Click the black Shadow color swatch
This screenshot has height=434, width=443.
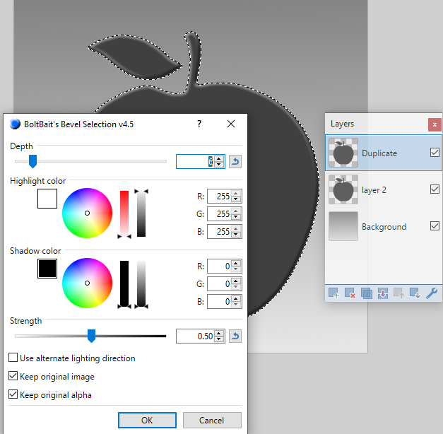tap(47, 269)
